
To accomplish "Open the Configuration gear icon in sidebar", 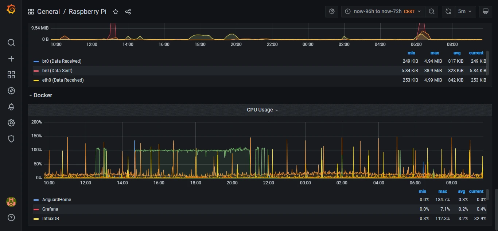I will 11,123.
